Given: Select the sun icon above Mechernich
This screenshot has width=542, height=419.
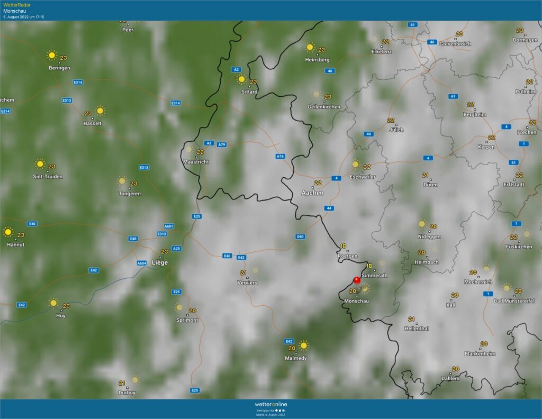Looking at the screenshot, I should pos(486,268).
